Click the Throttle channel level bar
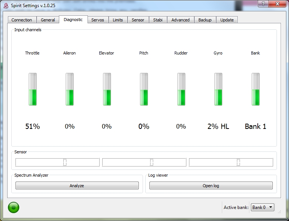This screenshot has width=289, height=221. coord(32,89)
